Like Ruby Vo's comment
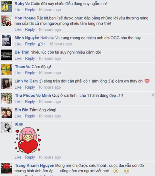Viewport: 155px width, 176px height. [x=18, y=10]
